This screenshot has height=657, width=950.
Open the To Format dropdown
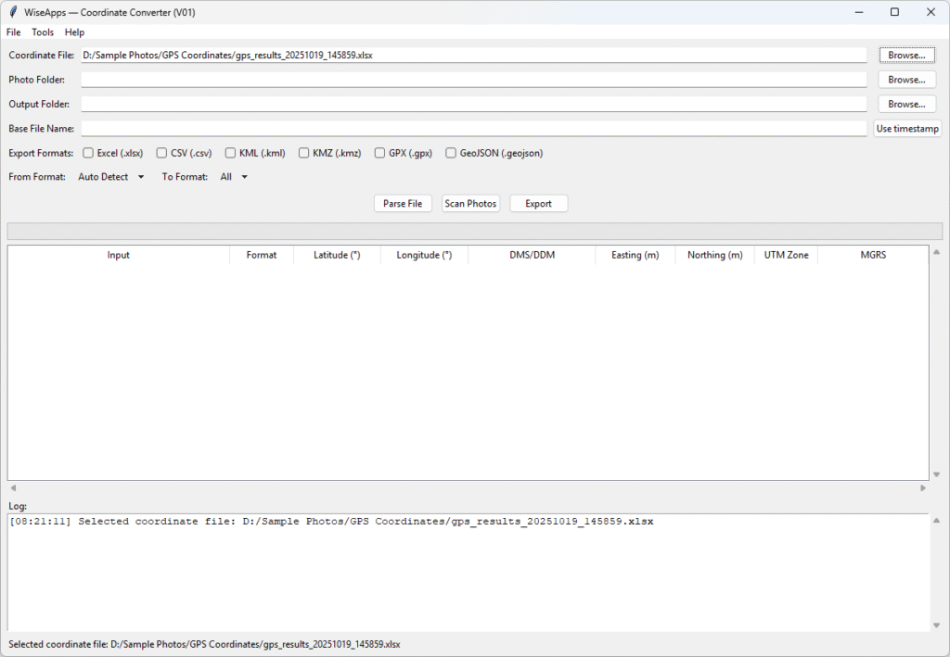click(x=234, y=177)
